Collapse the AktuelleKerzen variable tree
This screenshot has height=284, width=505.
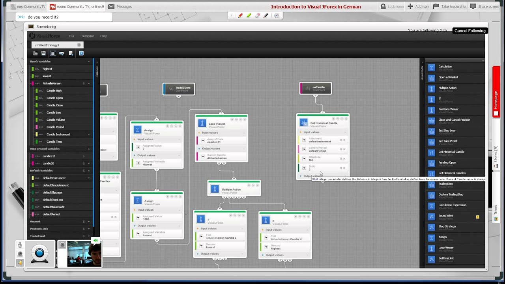(x=89, y=83)
